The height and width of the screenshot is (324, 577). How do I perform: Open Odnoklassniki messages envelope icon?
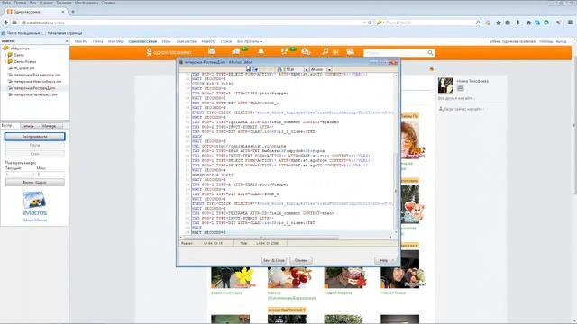(212, 51)
